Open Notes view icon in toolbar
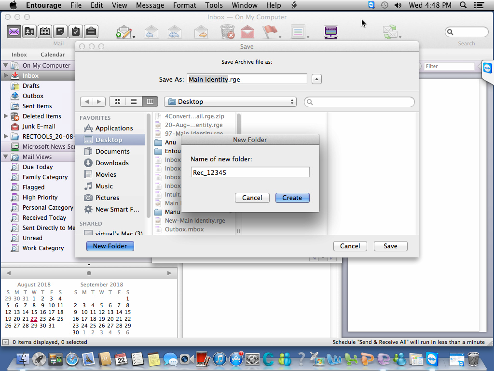Viewport: 494px width, 371px height. 60,31
